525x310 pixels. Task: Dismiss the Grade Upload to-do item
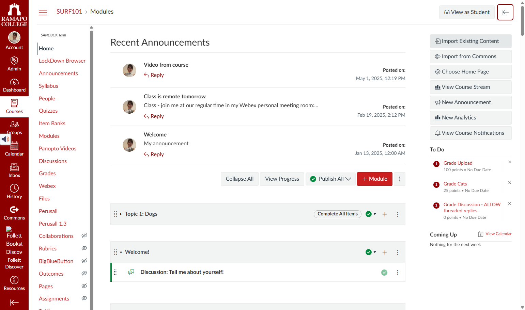(510, 162)
